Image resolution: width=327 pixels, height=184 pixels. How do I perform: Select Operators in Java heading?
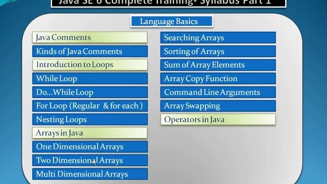pyautogui.click(x=218, y=119)
